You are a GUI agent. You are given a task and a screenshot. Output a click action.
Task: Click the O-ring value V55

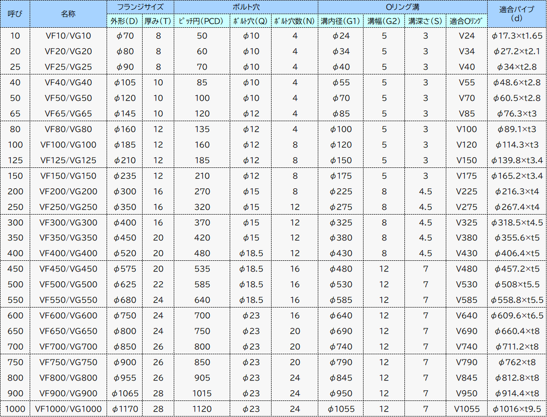coord(467,83)
